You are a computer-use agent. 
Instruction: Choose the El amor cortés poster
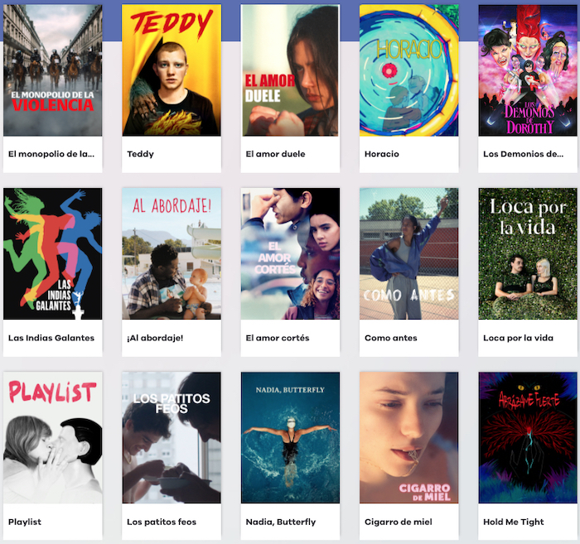pyautogui.click(x=290, y=253)
